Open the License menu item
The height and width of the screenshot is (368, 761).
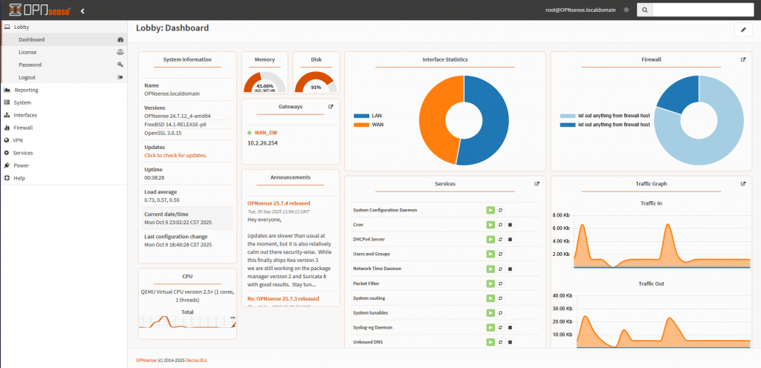[x=64, y=52]
